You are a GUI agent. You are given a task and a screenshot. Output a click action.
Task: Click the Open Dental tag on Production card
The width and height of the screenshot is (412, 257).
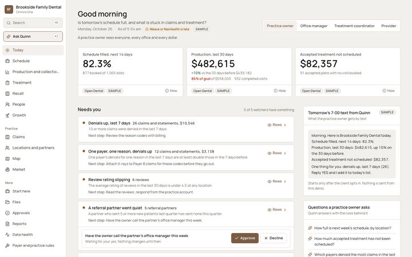click(x=203, y=91)
